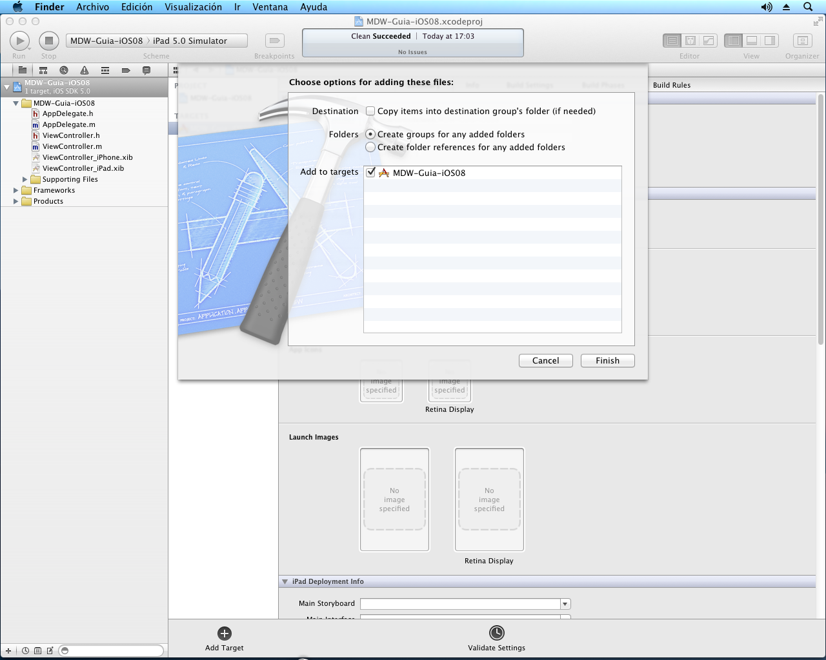Select ViewController_iPhone.xib file
This screenshot has height=660, width=826.
click(88, 157)
